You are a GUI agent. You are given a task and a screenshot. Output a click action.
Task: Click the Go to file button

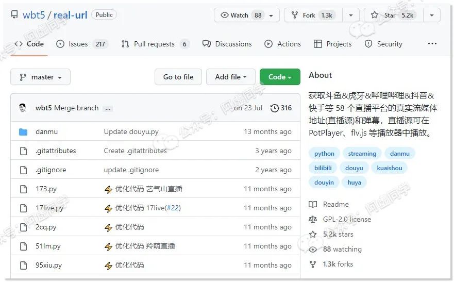pyautogui.click(x=178, y=77)
